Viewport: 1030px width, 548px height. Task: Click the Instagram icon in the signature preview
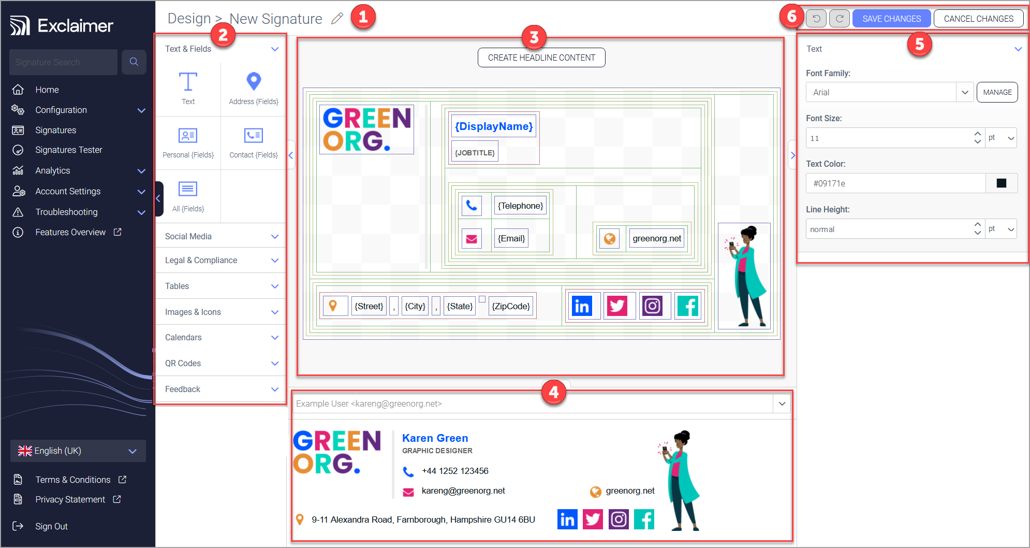619,519
